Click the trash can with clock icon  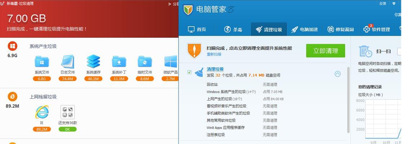tap(365, 51)
